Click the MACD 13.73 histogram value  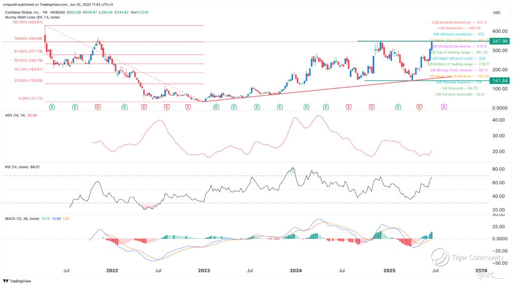[46, 218]
